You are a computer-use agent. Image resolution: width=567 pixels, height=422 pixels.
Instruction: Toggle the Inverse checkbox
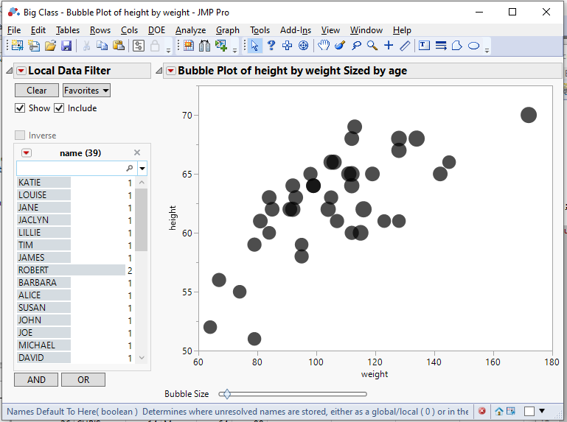pos(20,135)
